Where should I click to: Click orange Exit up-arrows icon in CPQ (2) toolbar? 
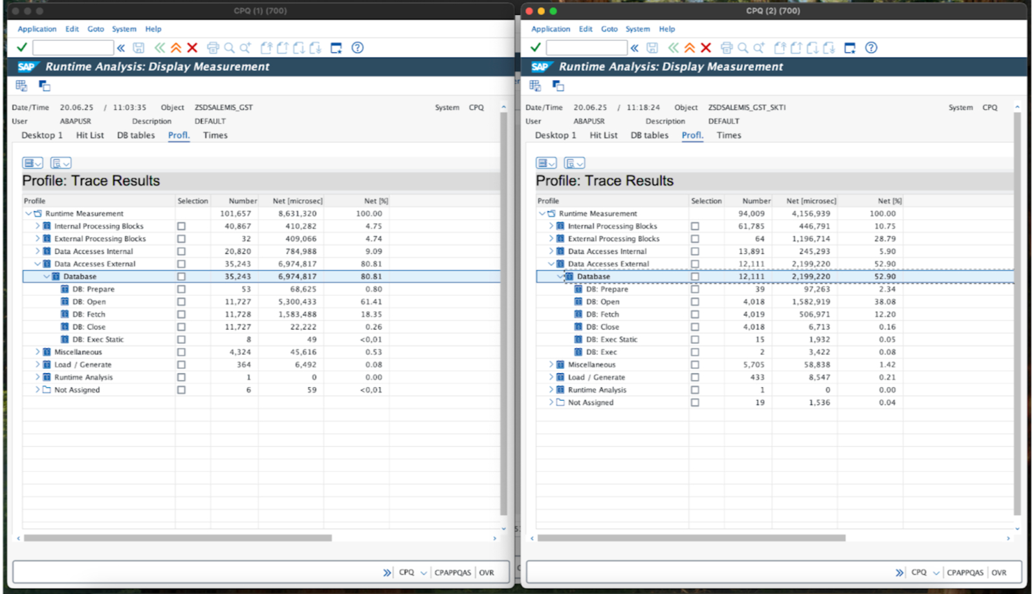(x=689, y=48)
